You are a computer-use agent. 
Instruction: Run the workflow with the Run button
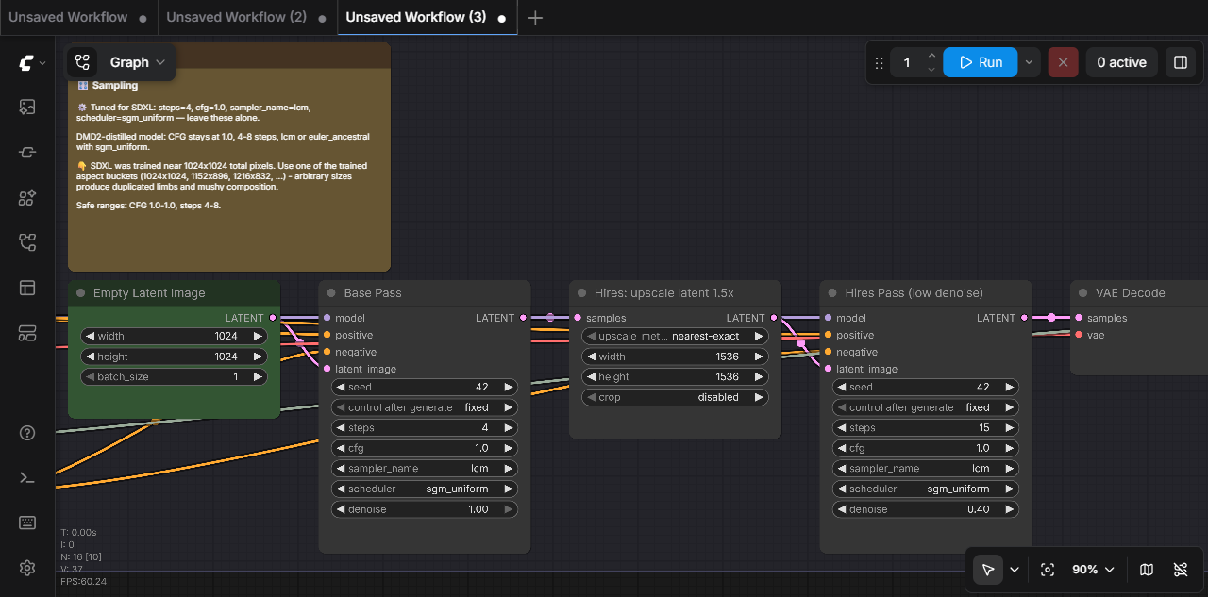pyautogui.click(x=981, y=62)
